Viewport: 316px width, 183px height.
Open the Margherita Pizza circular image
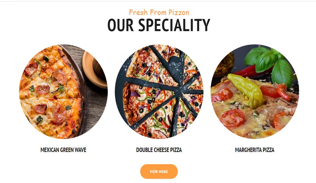tap(255, 91)
